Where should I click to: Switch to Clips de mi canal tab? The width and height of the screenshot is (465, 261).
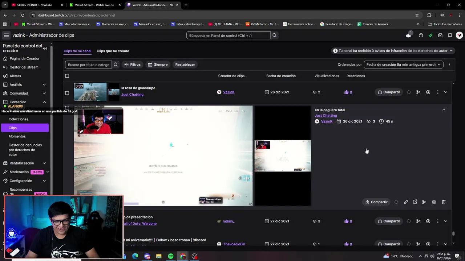77,51
